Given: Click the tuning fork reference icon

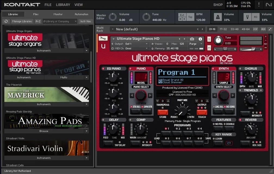Looking at the screenshot, I should click(247, 17).
